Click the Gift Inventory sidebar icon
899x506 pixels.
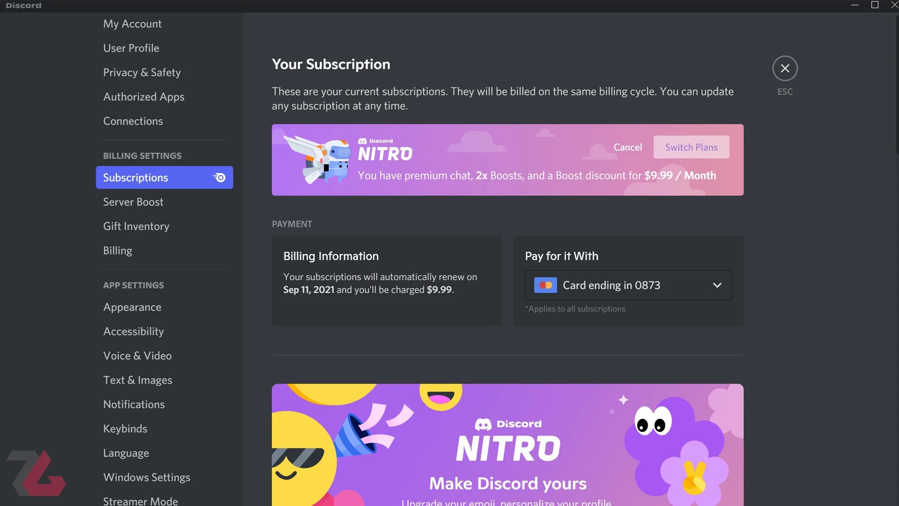tap(136, 225)
